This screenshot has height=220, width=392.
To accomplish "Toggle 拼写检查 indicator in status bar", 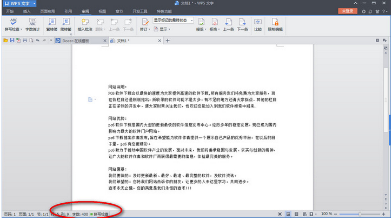I will 99,214.
